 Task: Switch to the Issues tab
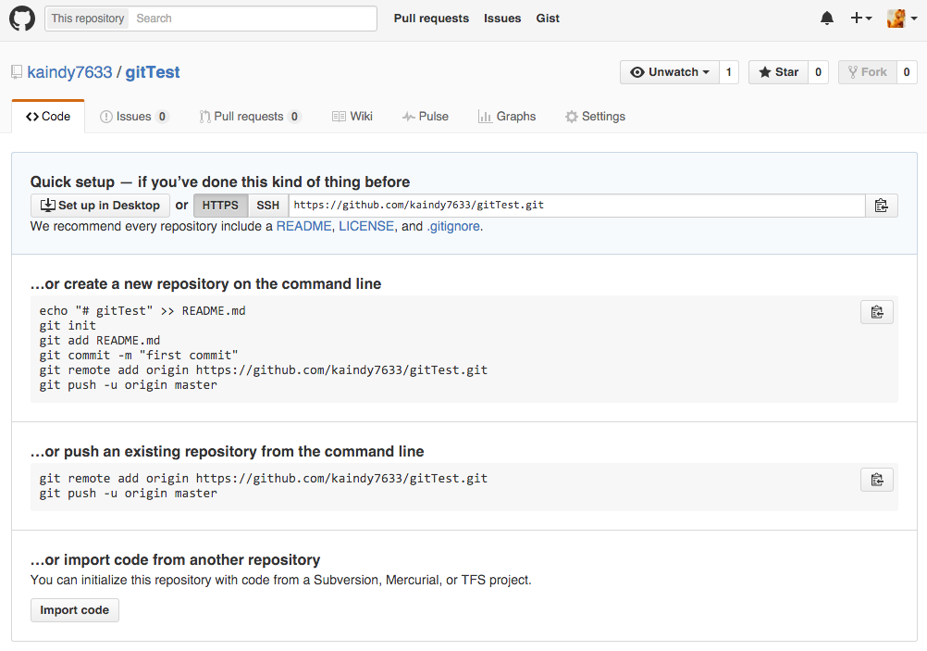[134, 117]
